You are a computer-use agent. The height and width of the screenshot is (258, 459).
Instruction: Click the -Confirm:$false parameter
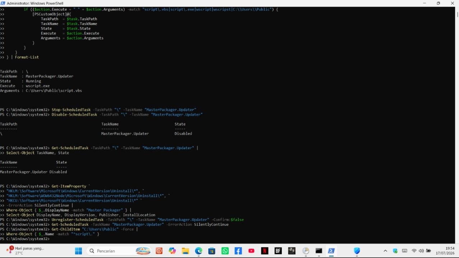pos(228,220)
